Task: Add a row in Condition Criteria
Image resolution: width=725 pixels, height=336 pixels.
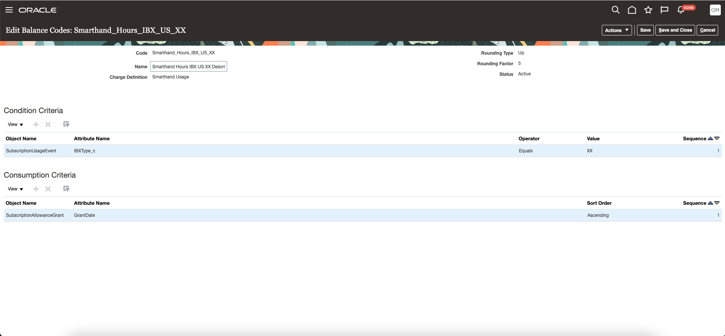Action: pyautogui.click(x=36, y=124)
